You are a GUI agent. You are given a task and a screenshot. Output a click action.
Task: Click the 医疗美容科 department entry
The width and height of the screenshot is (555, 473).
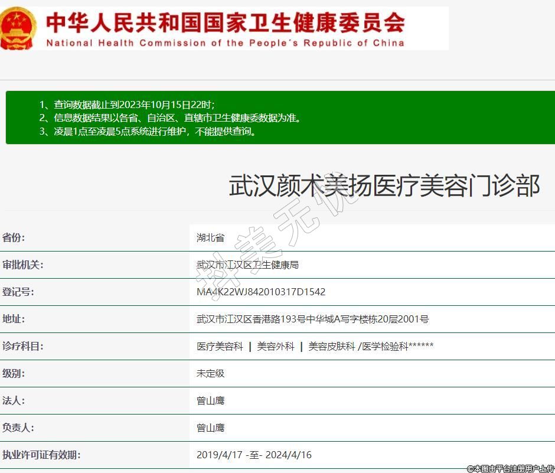[x=220, y=346]
